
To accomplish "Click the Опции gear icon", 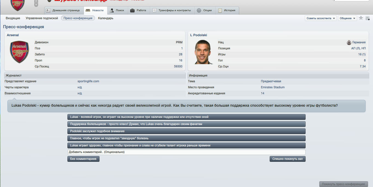I will [x=199, y=10].
